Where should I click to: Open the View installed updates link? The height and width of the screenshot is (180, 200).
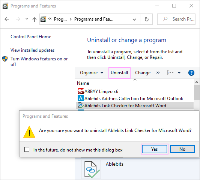click(32, 50)
